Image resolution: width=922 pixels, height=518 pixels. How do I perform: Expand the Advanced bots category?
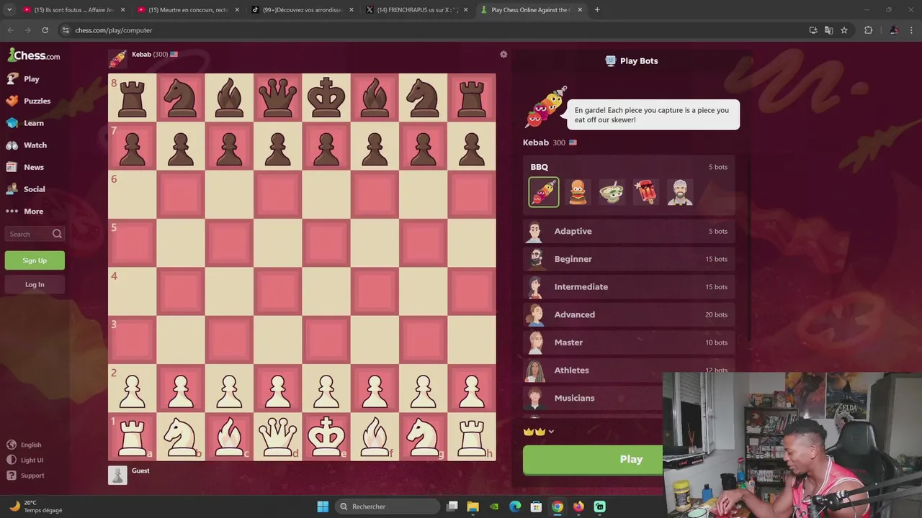629,314
